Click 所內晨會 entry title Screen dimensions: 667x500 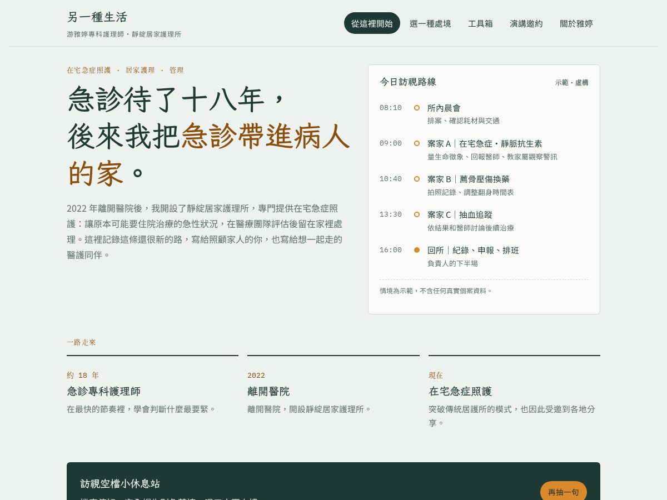[x=444, y=108]
